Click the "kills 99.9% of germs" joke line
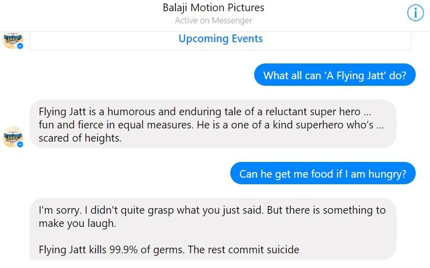 click(169, 250)
